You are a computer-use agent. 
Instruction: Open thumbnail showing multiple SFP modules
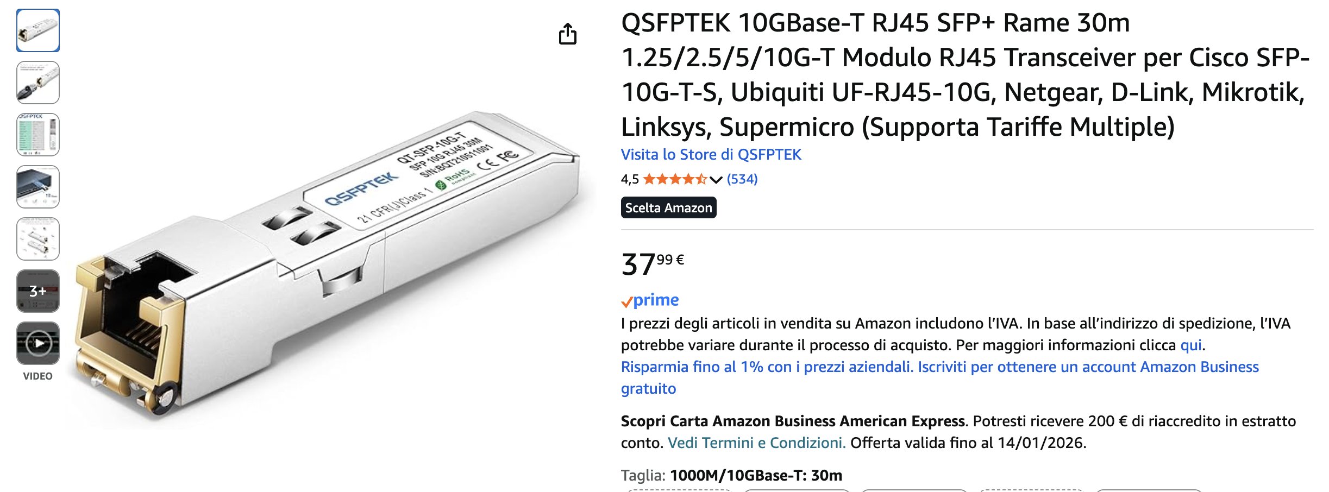point(38,239)
